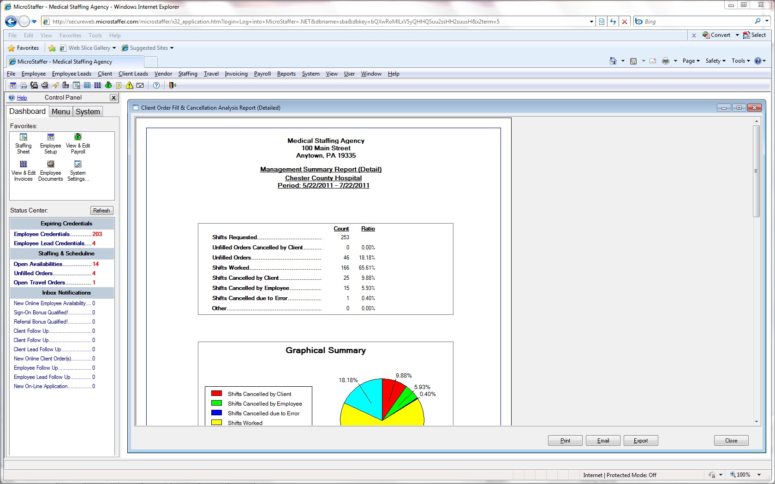Click the fax/phone icon in the toolbar
The image size is (775, 484).
[x=34, y=85]
